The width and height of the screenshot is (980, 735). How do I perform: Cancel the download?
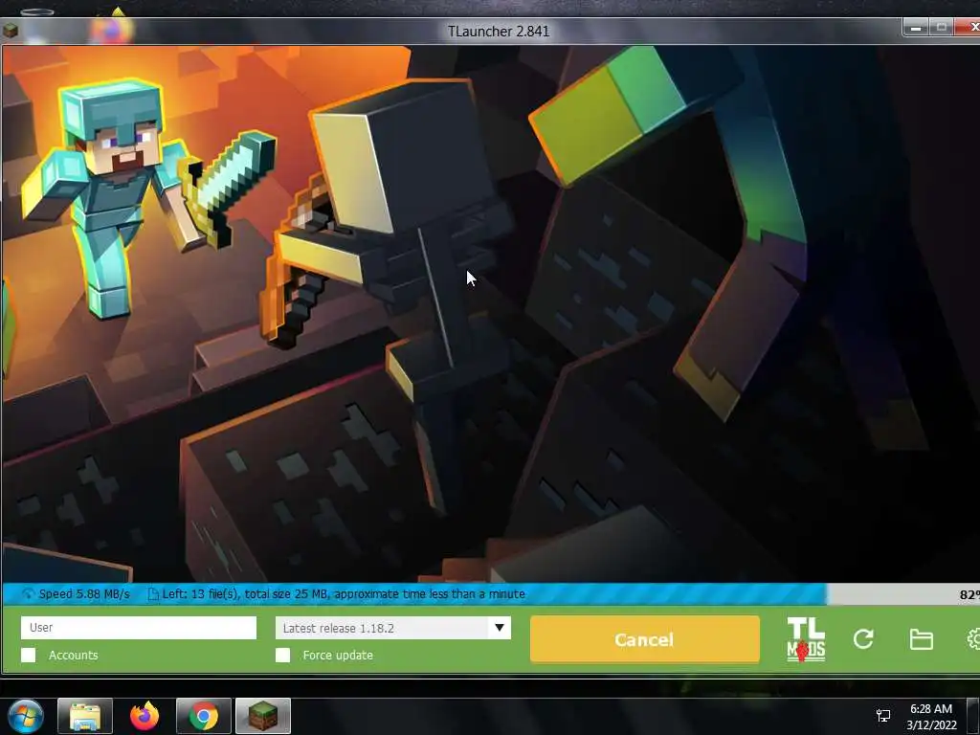point(645,639)
